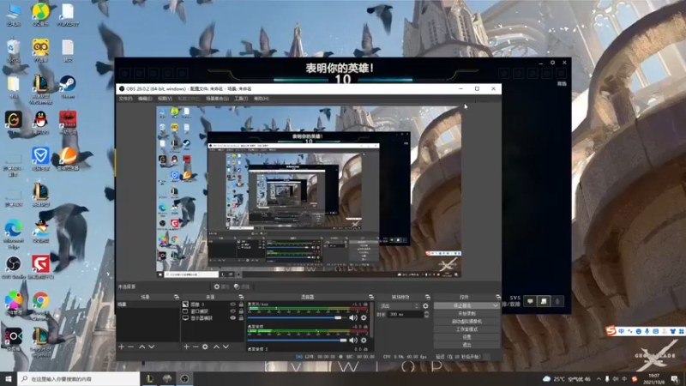This screenshot has height=386, width=686.
Task: Open Settings from OBS Controls panel
Action: [466, 337]
